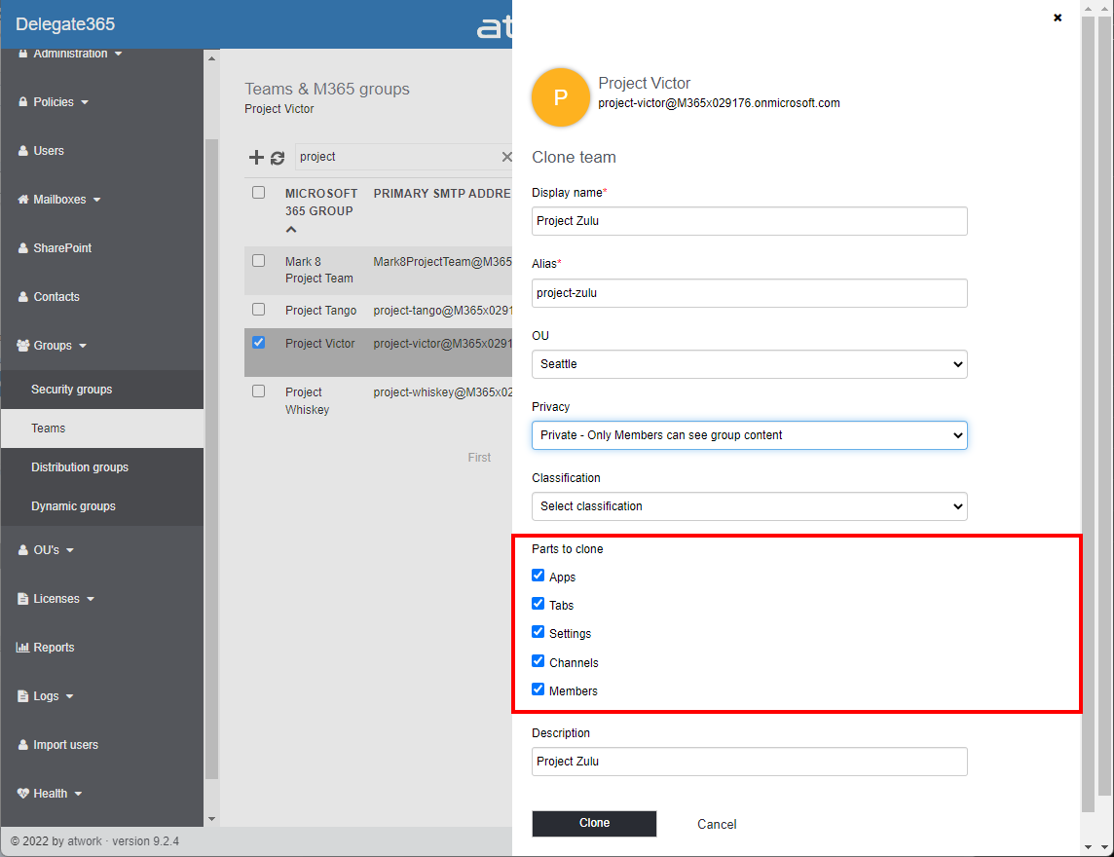Click the SharePoint icon in sidebar
This screenshot has height=857, width=1114.
click(23, 248)
